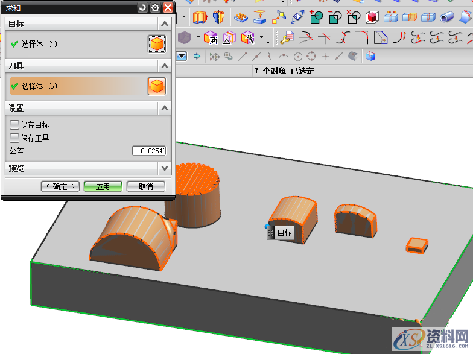This screenshot has height=354, width=473.
Task: Collapse the 刀具 section
Action: 164,65
